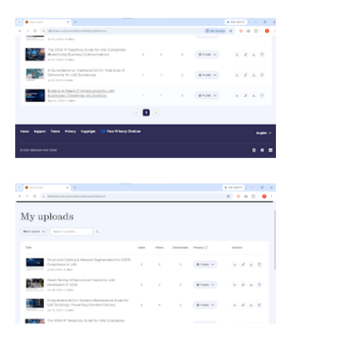Expand the English language selector in footer

click(x=264, y=133)
